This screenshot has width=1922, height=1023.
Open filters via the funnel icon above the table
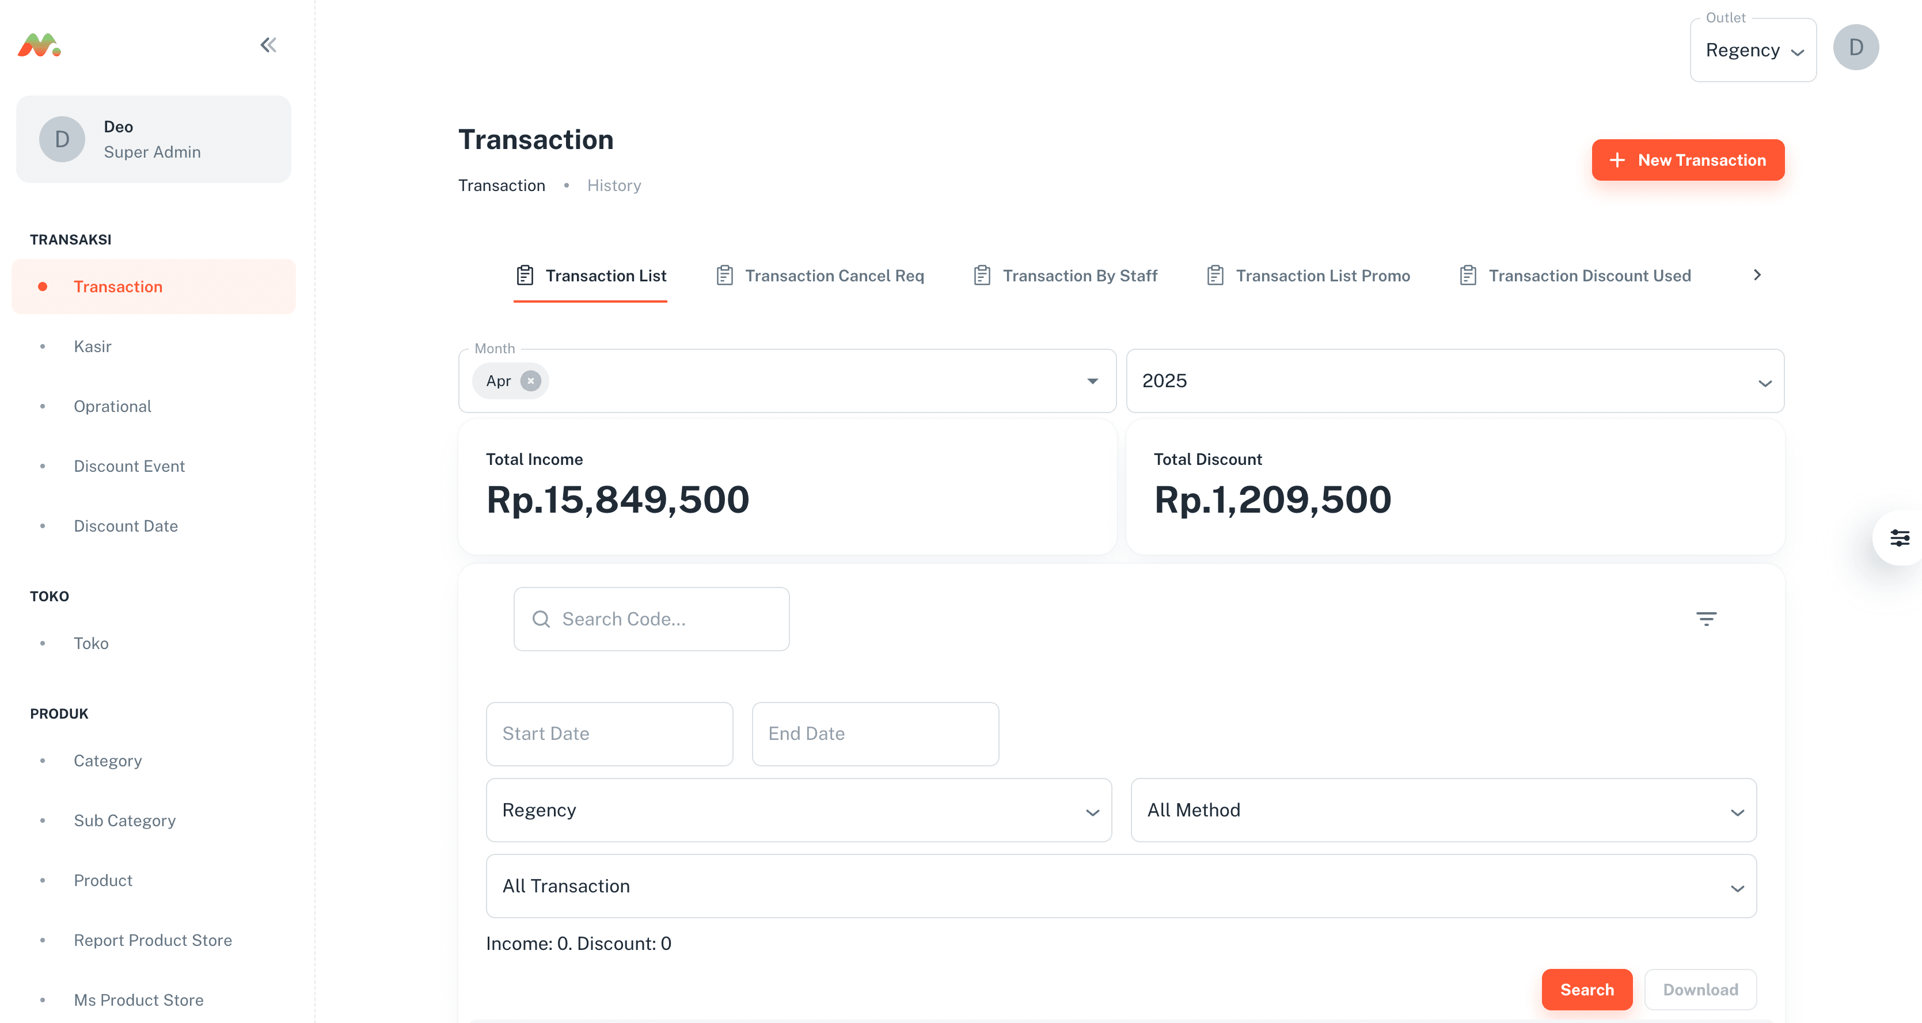click(x=1708, y=618)
